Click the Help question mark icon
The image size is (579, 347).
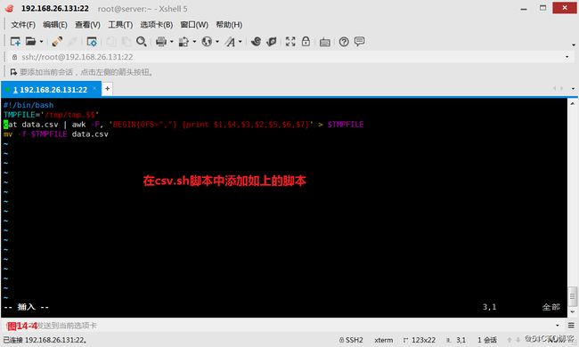(x=344, y=42)
